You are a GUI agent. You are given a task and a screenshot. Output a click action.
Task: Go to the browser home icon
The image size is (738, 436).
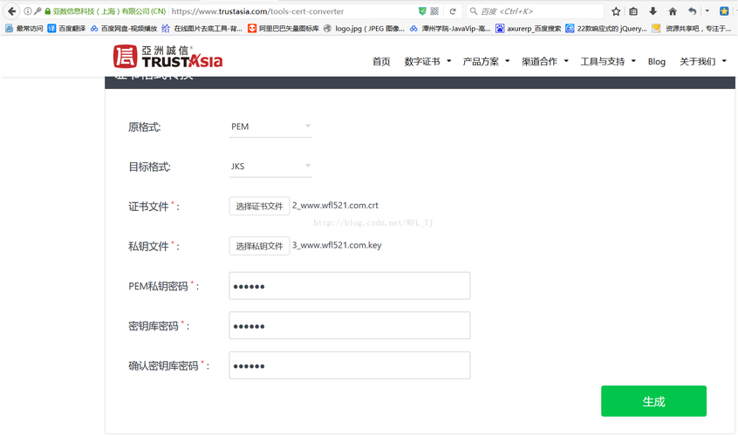(673, 11)
